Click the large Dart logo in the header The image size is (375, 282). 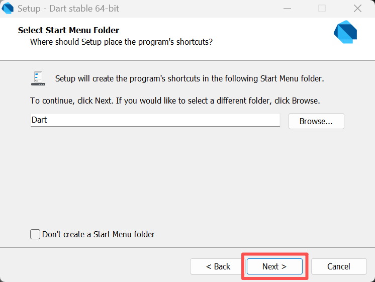[345, 32]
